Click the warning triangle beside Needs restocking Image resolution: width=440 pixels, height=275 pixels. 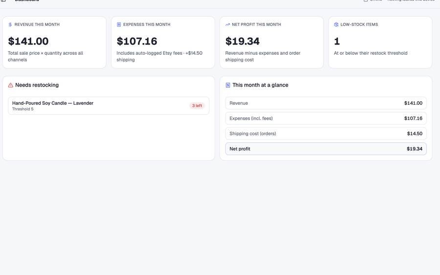pyautogui.click(x=11, y=85)
